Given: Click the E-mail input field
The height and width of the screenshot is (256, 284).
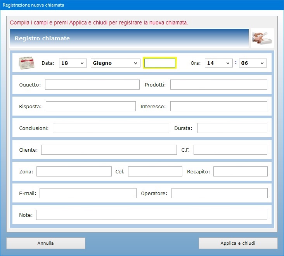Looking at the screenshot, I should [88, 193].
